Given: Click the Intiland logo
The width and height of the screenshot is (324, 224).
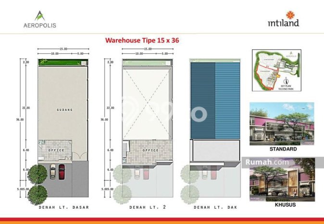Looking at the screenshot, I should [284, 19].
